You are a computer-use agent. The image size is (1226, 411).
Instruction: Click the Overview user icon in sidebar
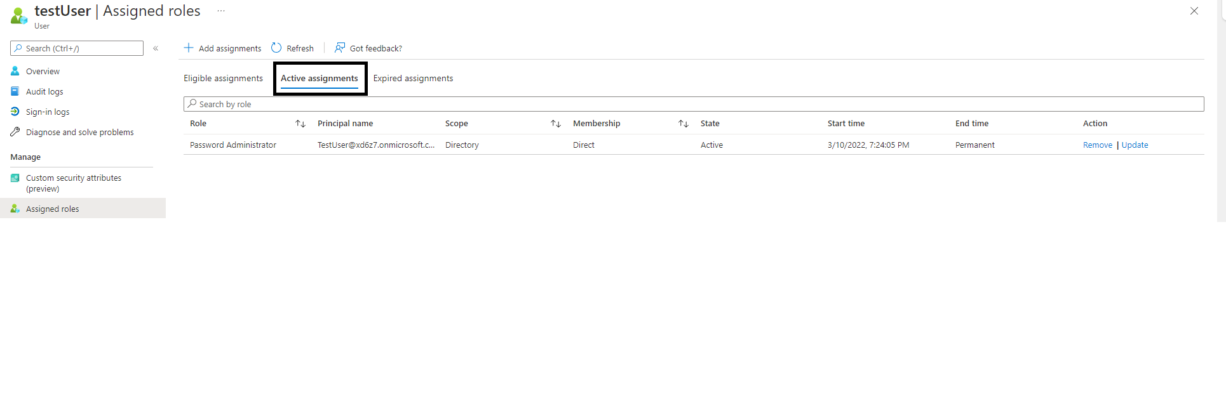click(x=15, y=71)
